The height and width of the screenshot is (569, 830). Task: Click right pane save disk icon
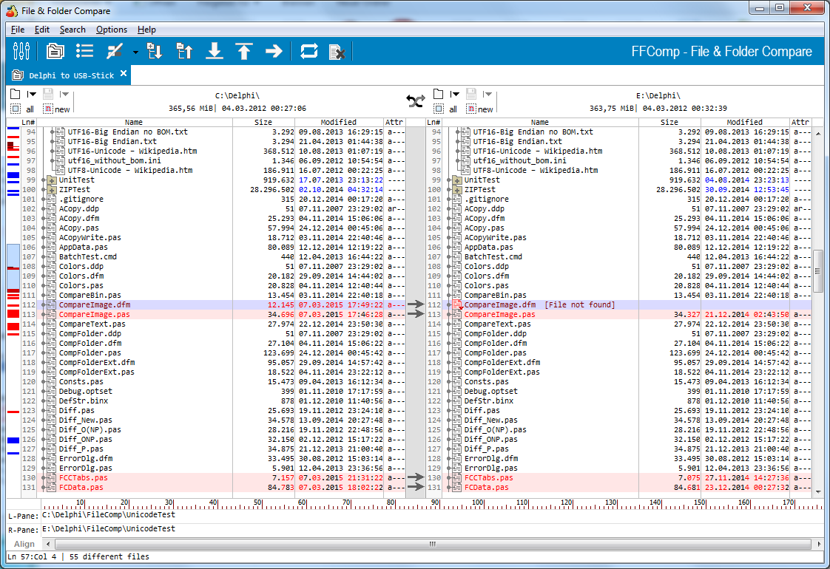(x=471, y=94)
